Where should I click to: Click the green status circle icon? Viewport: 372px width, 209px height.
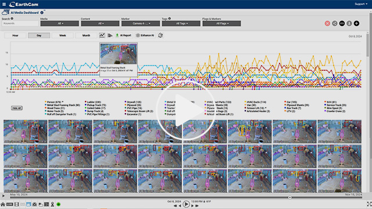click(59, 204)
